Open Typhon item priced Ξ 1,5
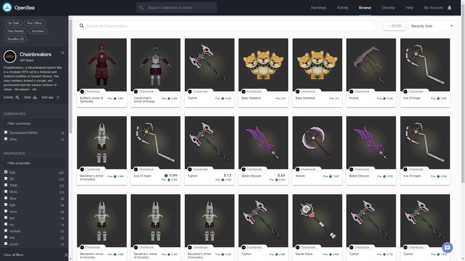 (x=210, y=151)
